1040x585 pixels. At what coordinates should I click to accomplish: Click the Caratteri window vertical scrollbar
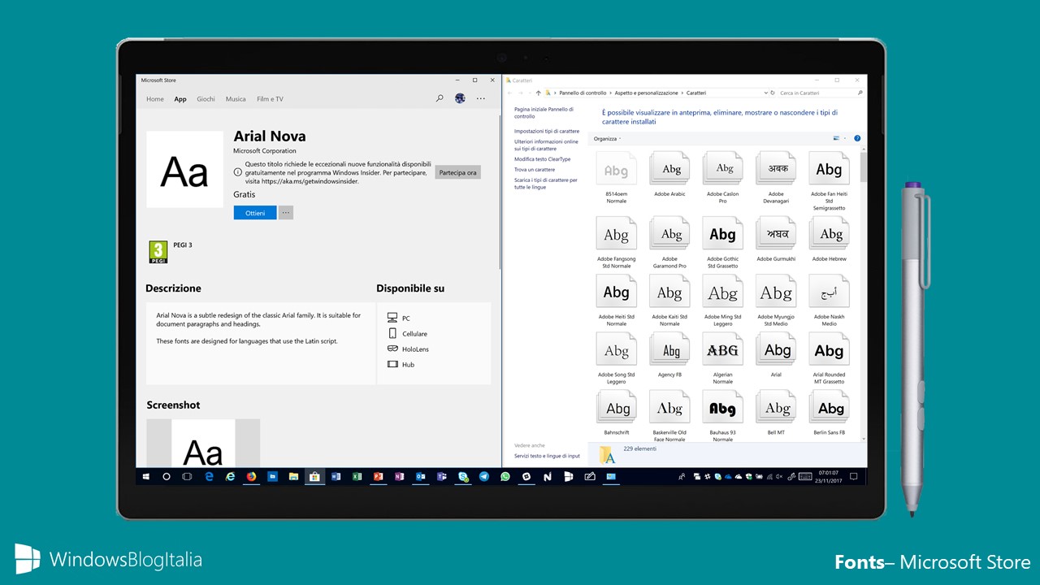pos(863,296)
